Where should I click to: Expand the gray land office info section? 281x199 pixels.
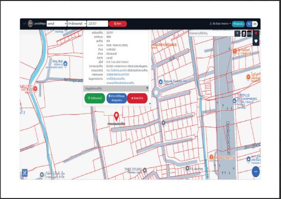click(x=116, y=88)
